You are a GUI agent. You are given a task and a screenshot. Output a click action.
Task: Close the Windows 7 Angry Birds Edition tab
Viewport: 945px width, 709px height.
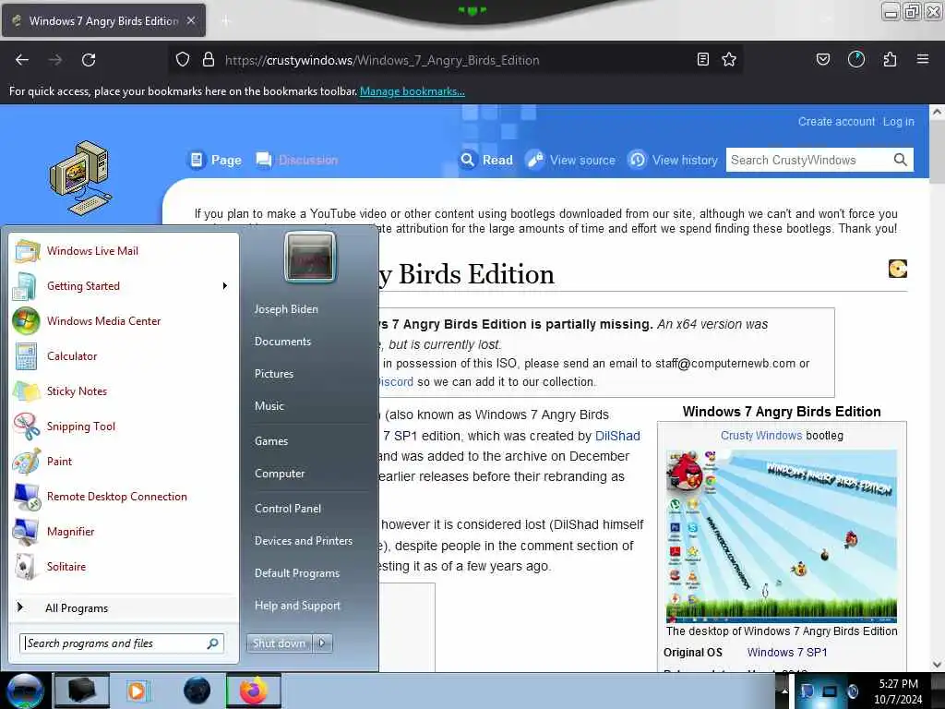tap(191, 20)
